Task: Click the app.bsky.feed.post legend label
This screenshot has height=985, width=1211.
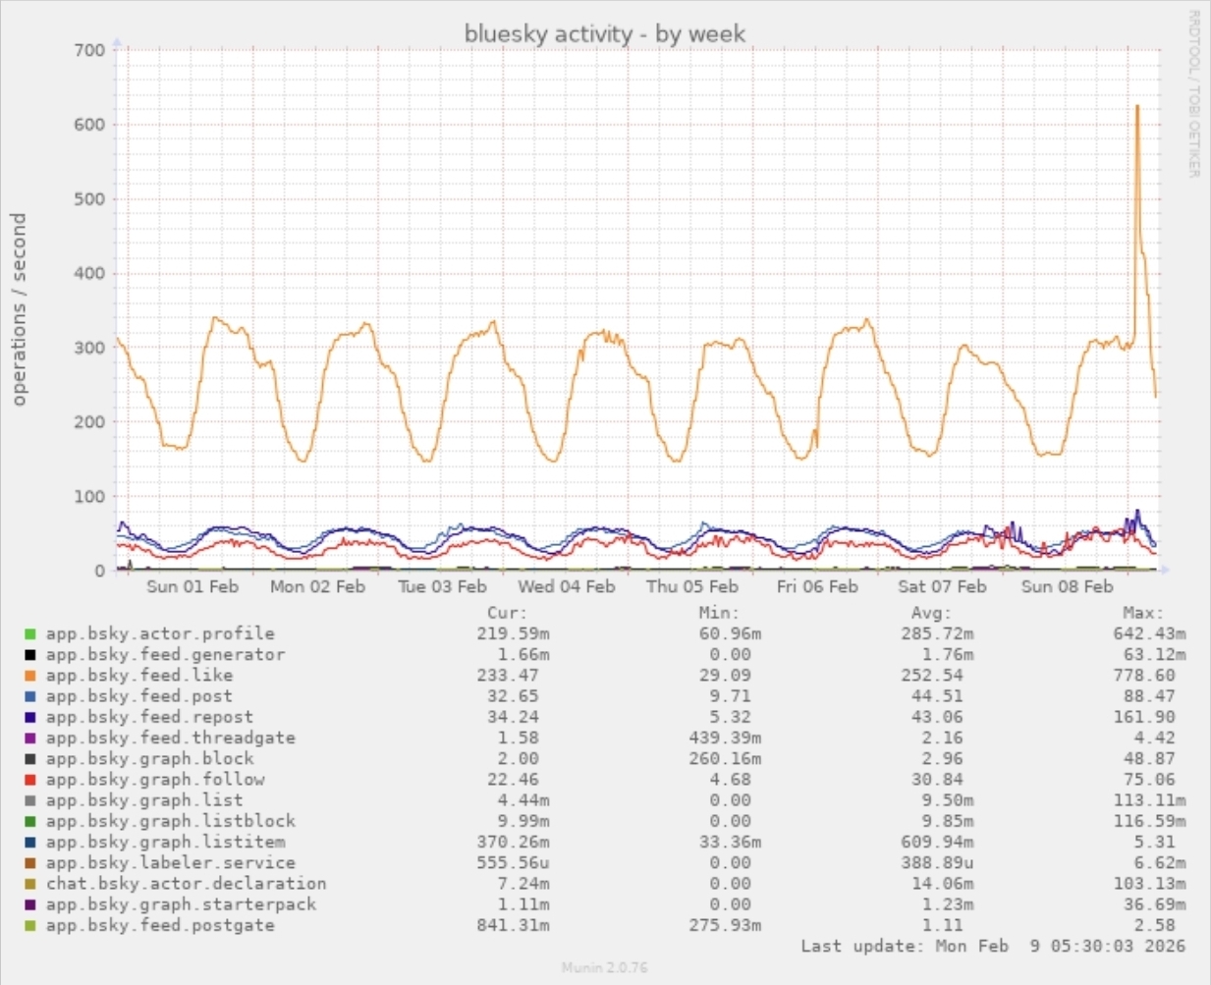Action: [x=138, y=696]
